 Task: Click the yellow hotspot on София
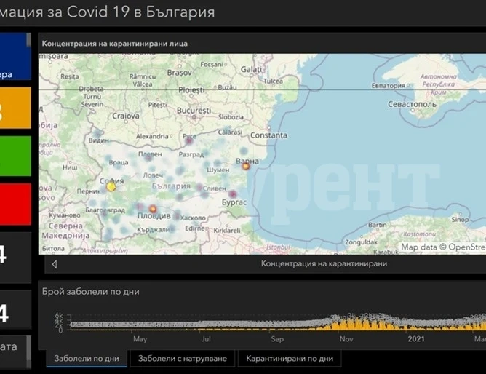111,186
